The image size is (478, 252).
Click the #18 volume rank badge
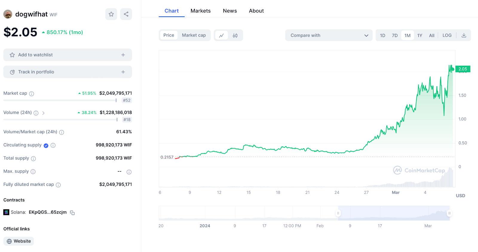click(x=127, y=120)
